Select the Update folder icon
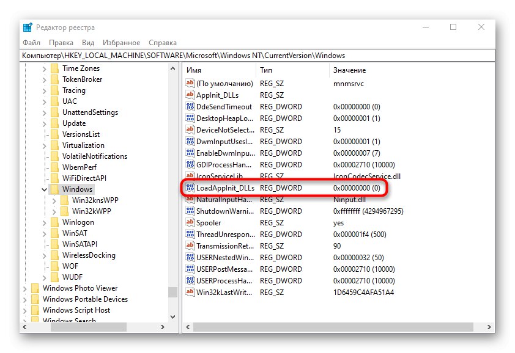The height and width of the screenshot is (353, 515). [55, 123]
